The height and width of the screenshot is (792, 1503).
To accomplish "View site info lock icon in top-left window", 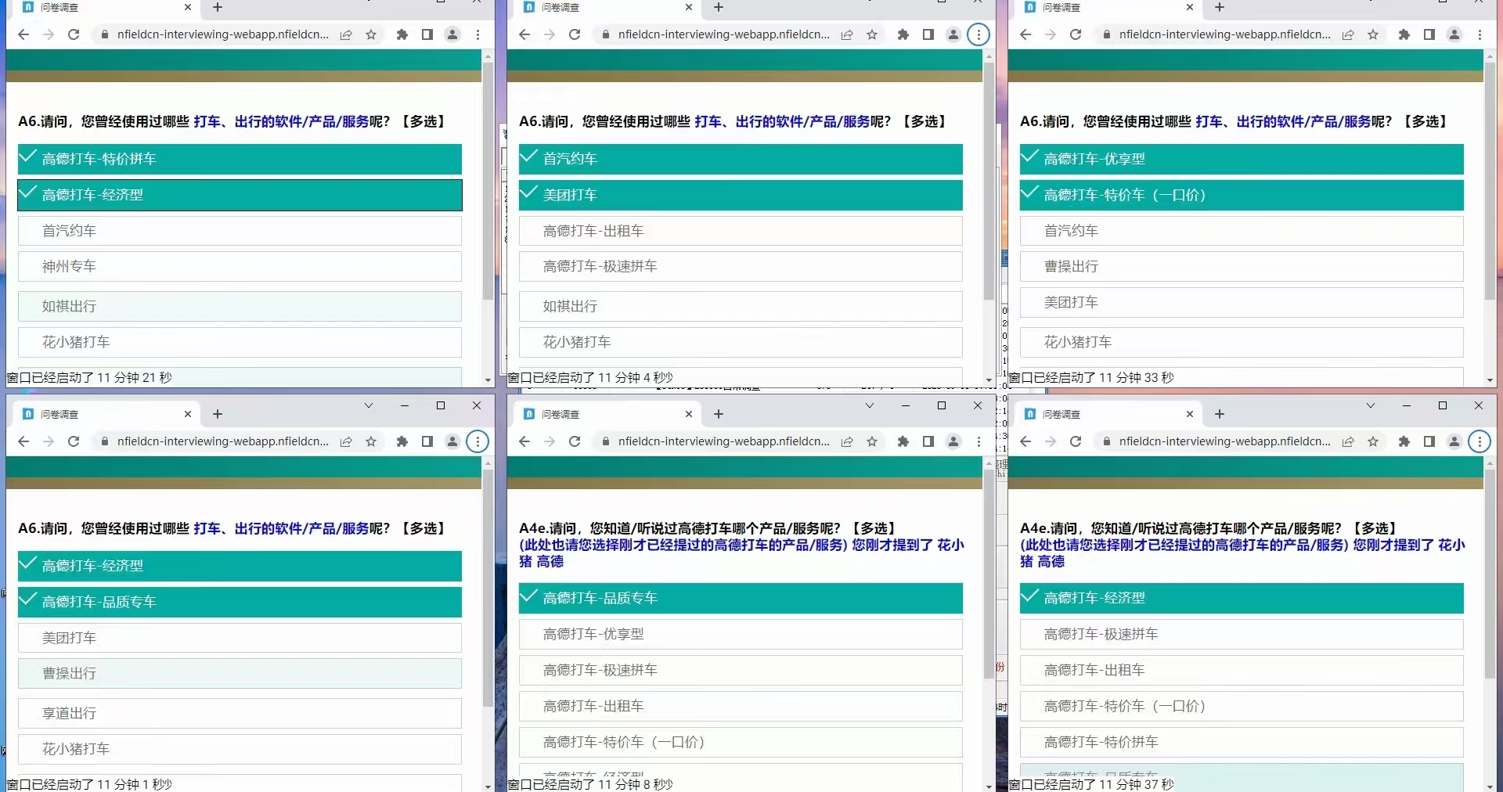I will click(104, 34).
